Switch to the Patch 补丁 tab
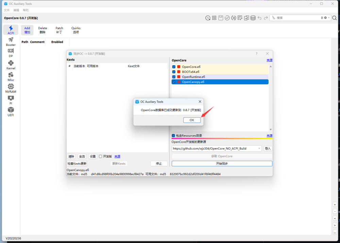Image resolution: width=340 pixels, height=243 pixels. (59, 30)
